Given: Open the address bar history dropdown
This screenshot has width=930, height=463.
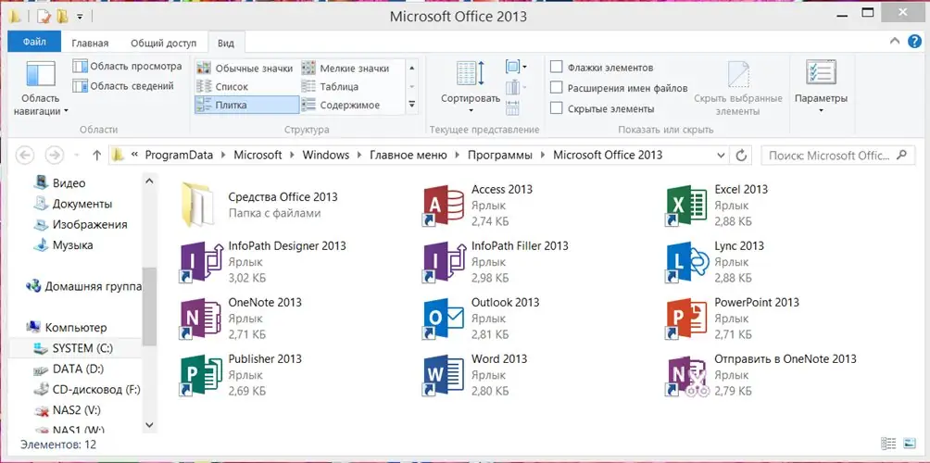Looking at the screenshot, I should pyautogui.click(x=721, y=156).
